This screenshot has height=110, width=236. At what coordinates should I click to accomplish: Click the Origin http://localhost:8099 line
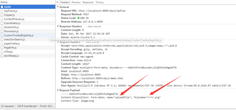click(x=81, y=75)
